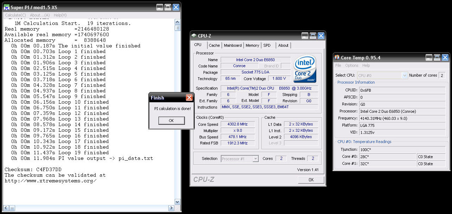Click the Cores value in CPU-Z
The height and width of the screenshot is (214, 452).
click(281, 159)
